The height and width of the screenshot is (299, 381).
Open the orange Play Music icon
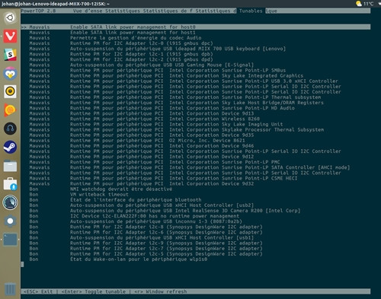tap(10, 110)
